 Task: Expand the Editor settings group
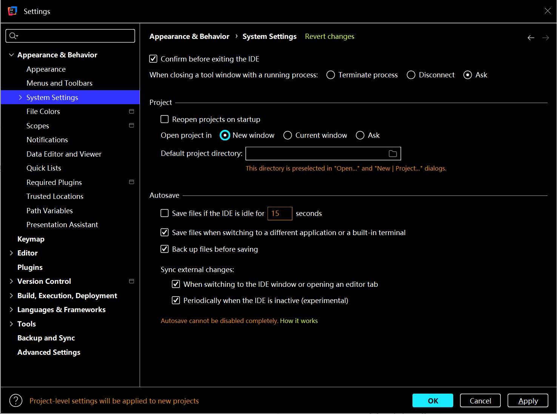11,253
